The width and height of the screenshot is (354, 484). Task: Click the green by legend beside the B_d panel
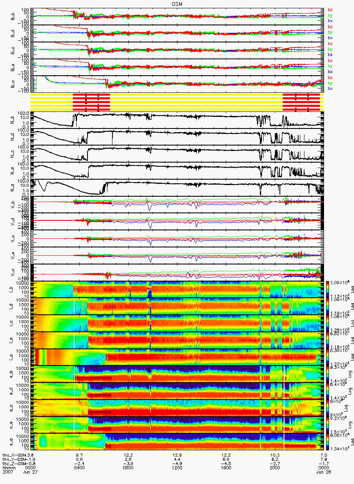click(330, 32)
